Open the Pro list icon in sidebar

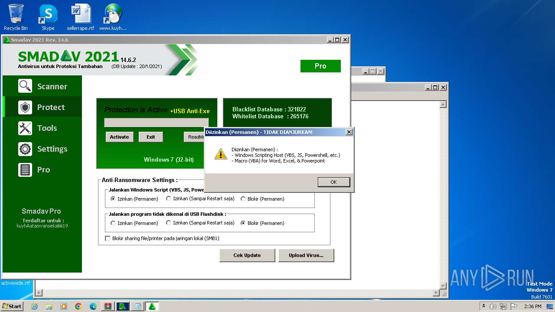(x=25, y=169)
